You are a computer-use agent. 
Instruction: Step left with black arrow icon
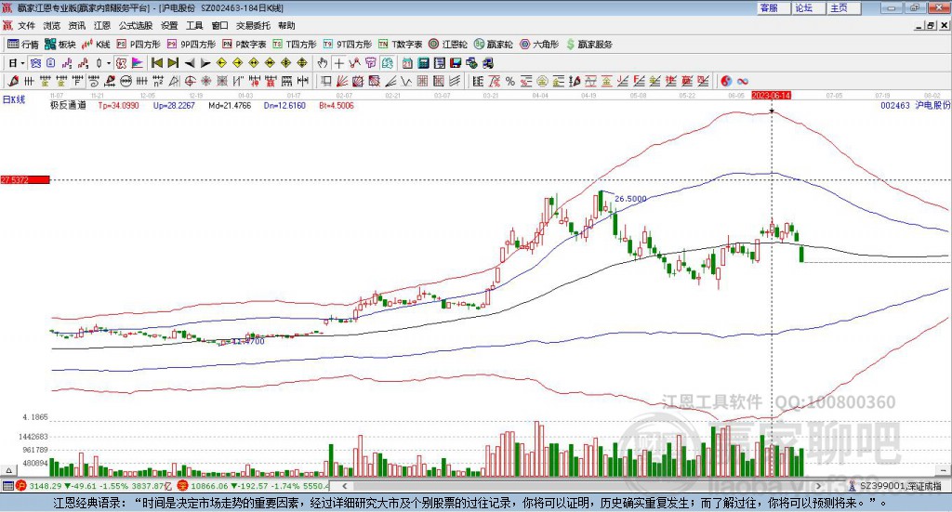190,63
